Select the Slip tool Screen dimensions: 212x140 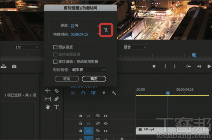click(x=48, y=99)
